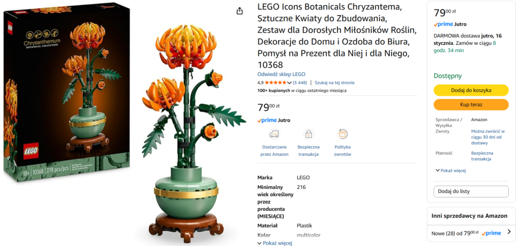Click the Prime logo under the main price
The image size is (516, 246).
click(x=267, y=120)
